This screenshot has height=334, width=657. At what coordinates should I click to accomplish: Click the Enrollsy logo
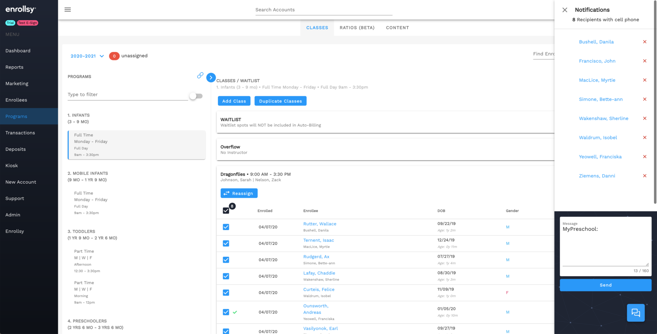20,9
